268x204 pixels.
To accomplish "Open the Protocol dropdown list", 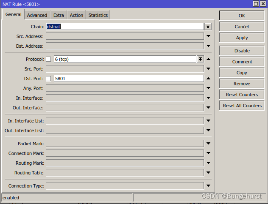I will coord(200,59).
